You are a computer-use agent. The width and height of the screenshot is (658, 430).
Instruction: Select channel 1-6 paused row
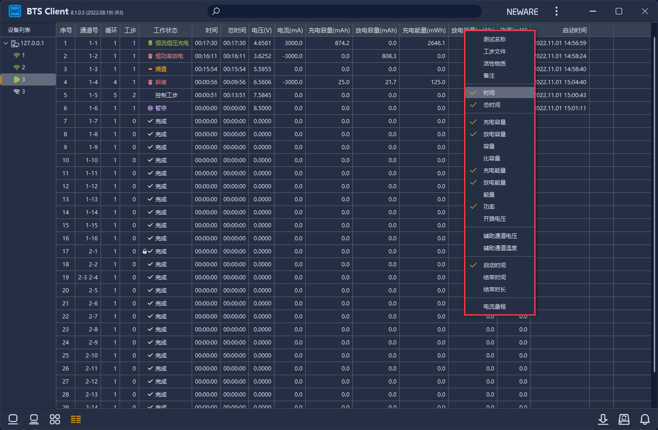(93, 108)
